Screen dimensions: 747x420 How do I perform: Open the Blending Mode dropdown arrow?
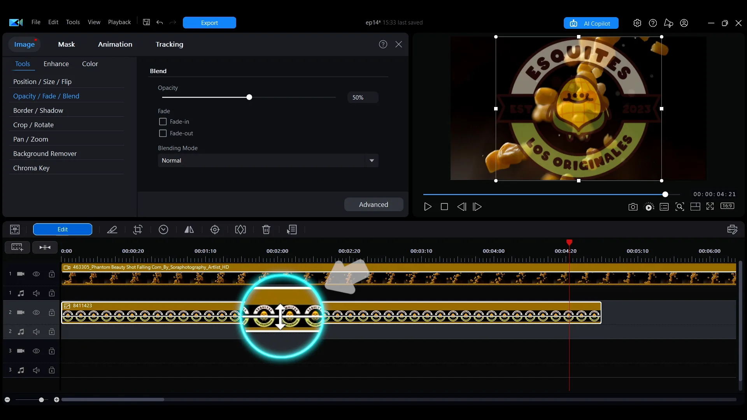pyautogui.click(x=372, y=161)
